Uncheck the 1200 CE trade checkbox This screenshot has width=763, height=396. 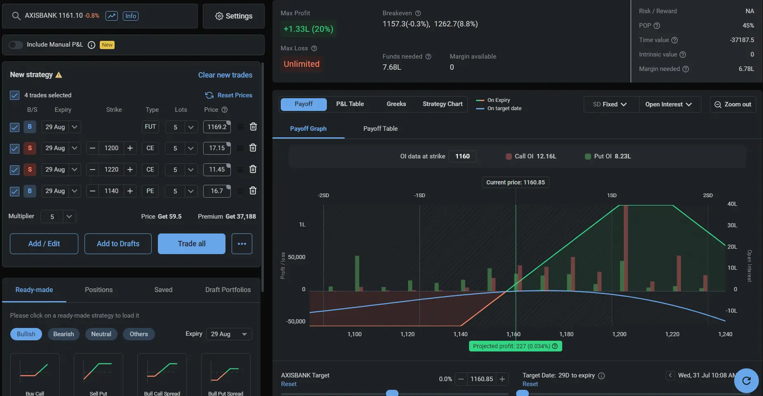coord(14,148)
